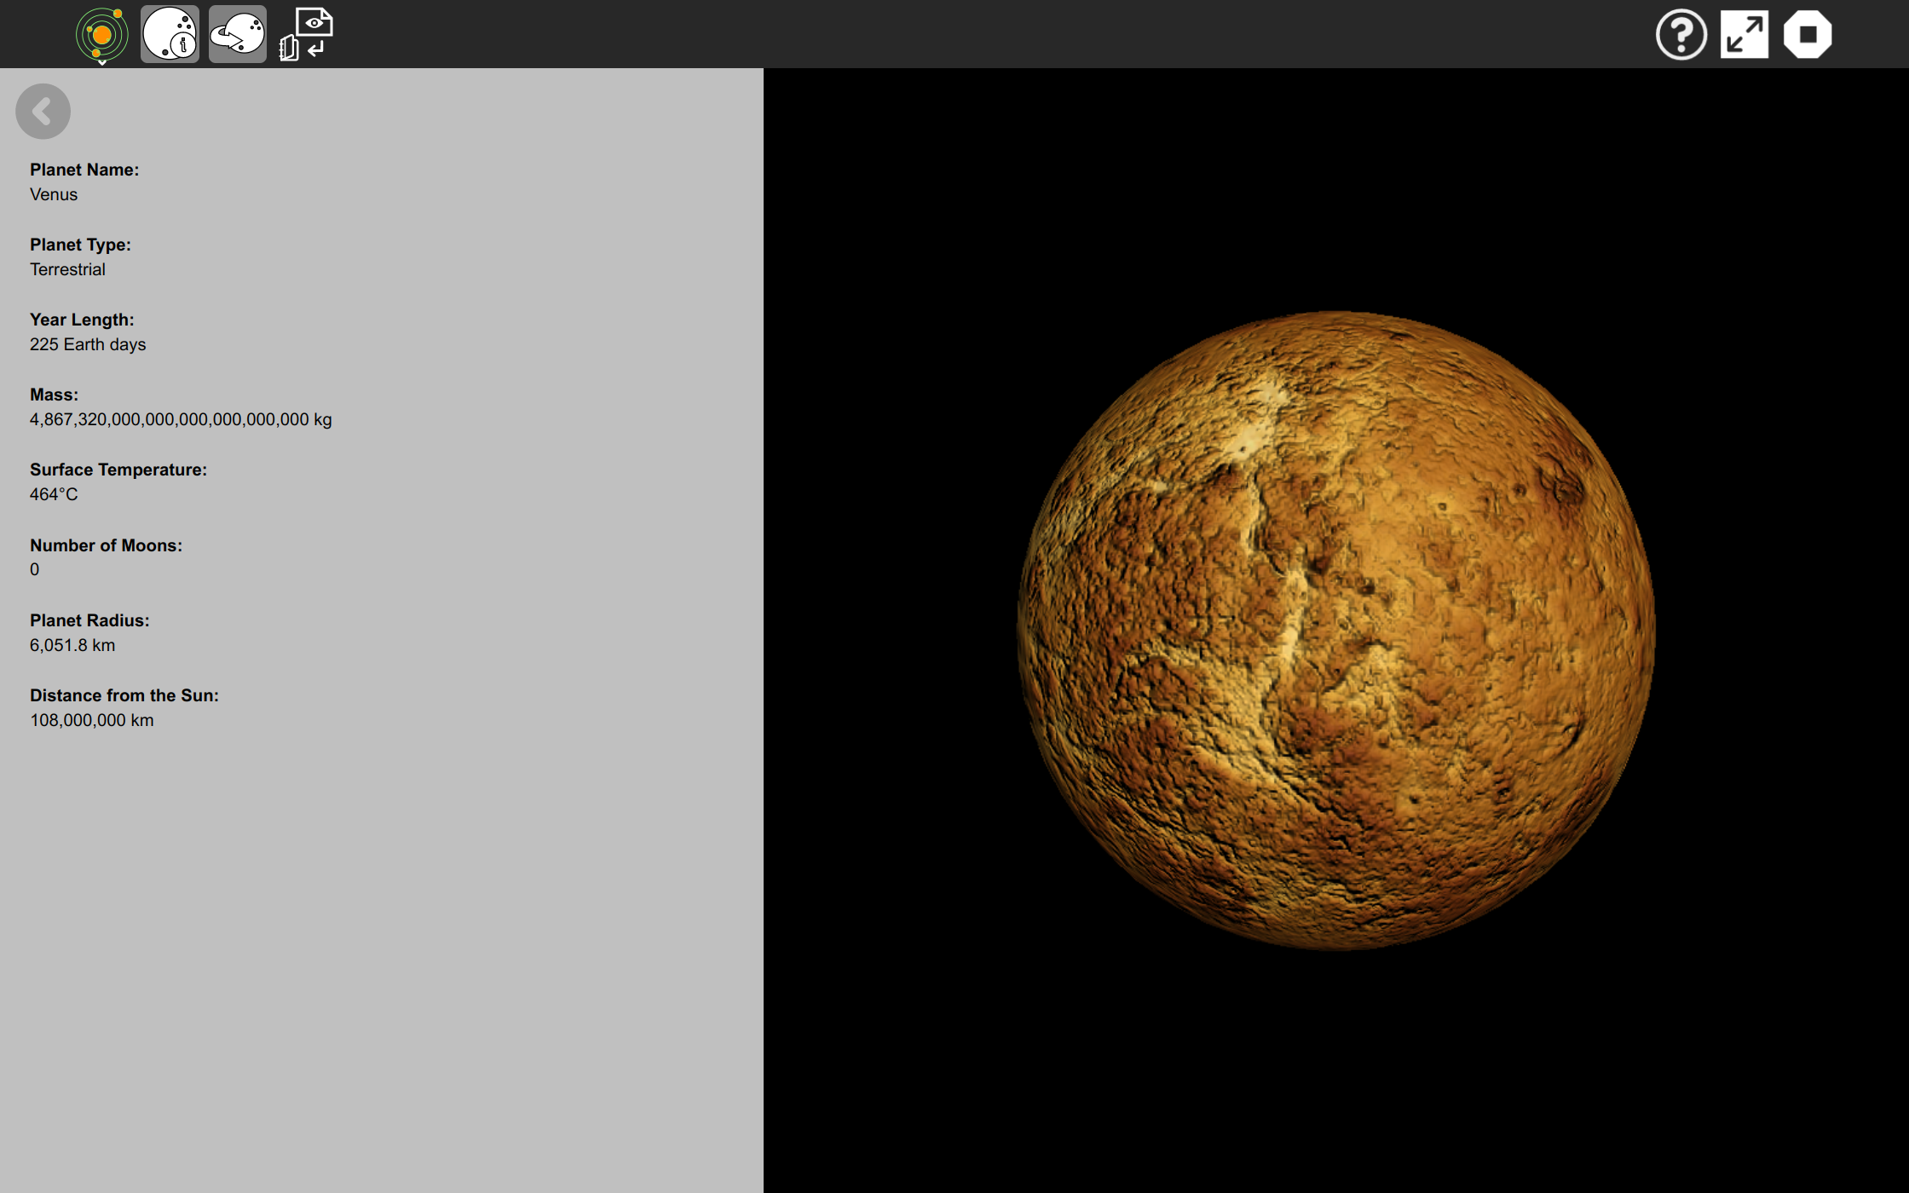Open the solar system view dropdown
This screenshot has height=1193, width=1909.
tap(101, 36)
